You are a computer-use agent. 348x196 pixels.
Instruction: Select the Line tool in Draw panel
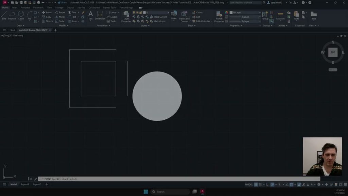[x=4, y=15]
